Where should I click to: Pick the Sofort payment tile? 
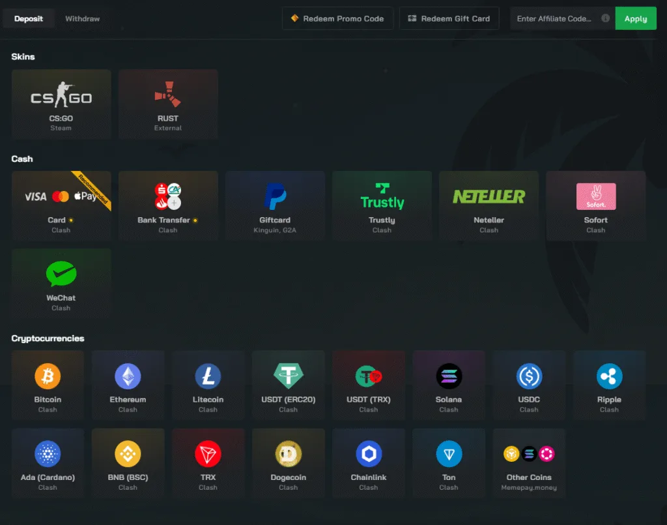tap(596, 206)
